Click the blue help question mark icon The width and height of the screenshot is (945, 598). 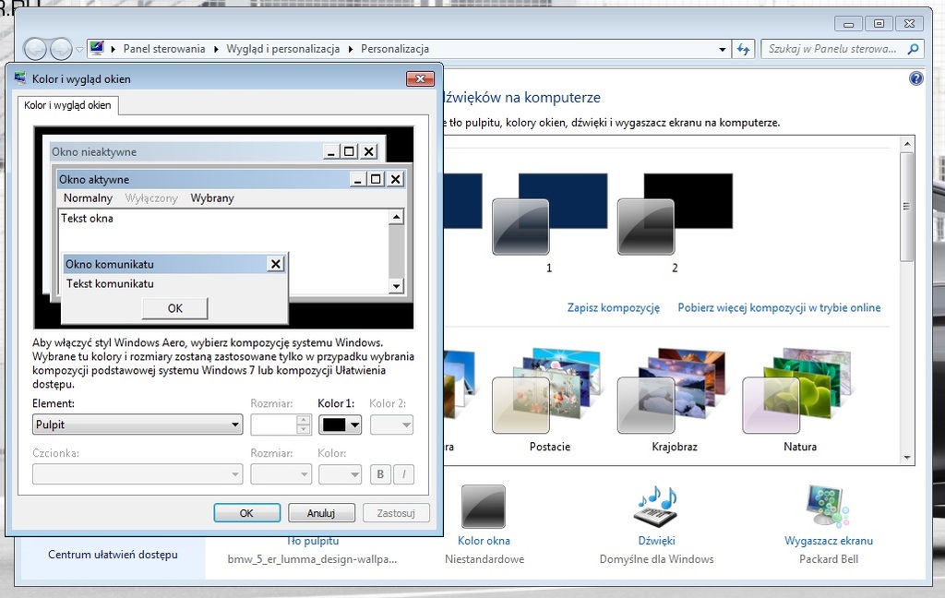(915, 79)
